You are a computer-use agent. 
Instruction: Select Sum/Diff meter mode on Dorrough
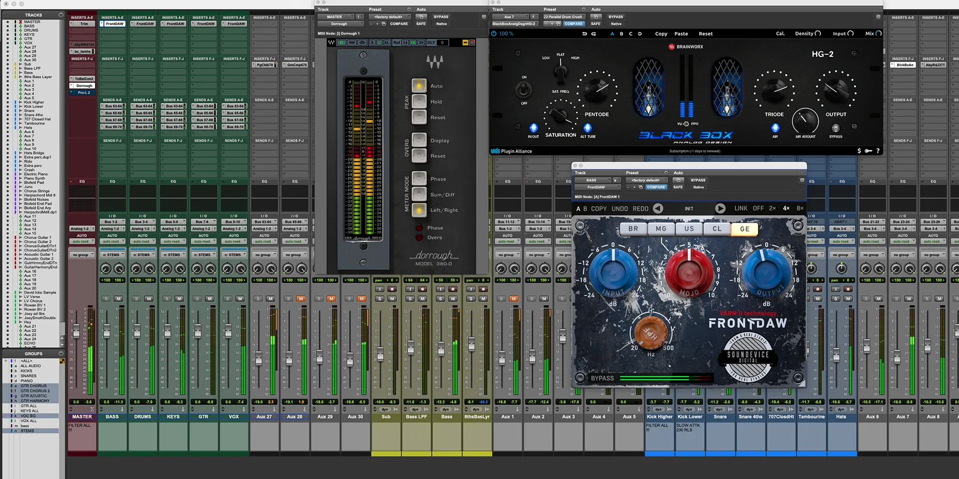click(x=419, y=194)
